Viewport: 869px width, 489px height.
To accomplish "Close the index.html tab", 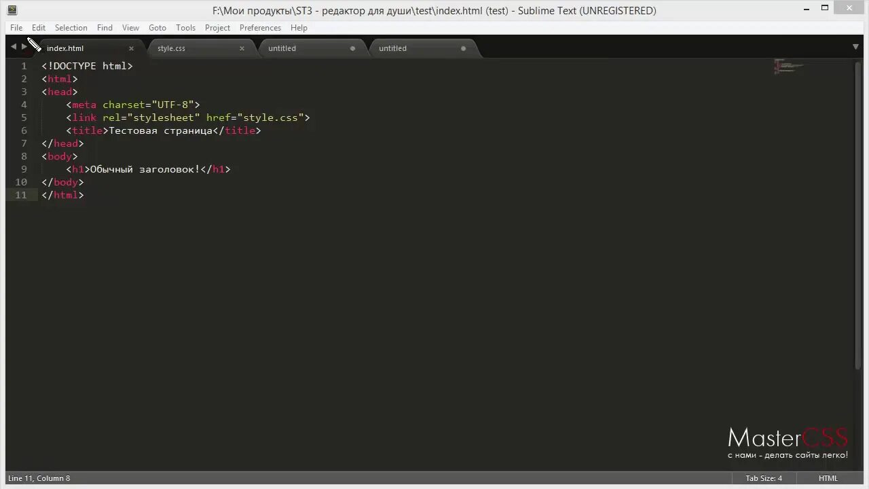I will (132, 48).
